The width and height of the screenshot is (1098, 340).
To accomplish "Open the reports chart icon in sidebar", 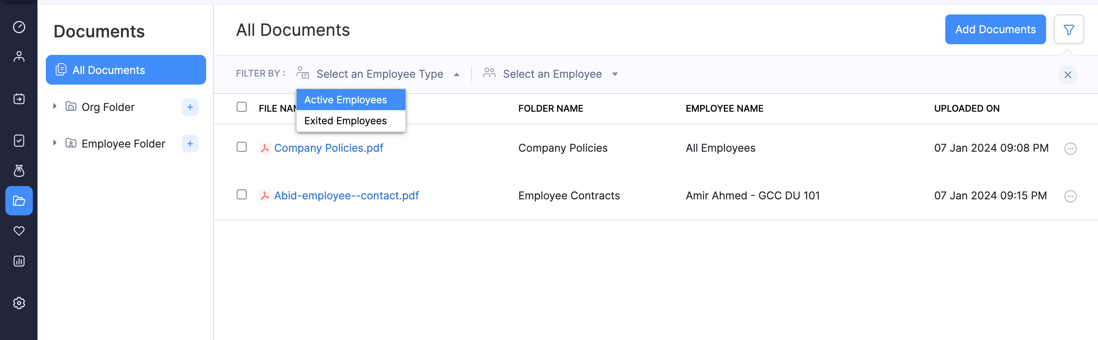I will coord(19,261).
